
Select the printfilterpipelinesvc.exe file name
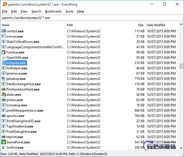(25, 111)
